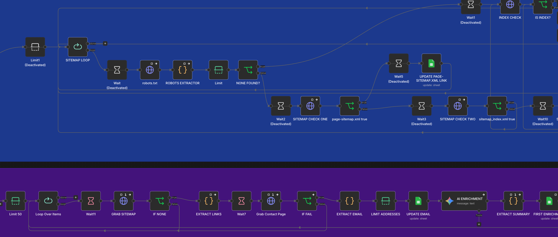The height and width of the screenshot is (237, 558).
Task: Add node from Loop Over Items done output
Action: 76,197
